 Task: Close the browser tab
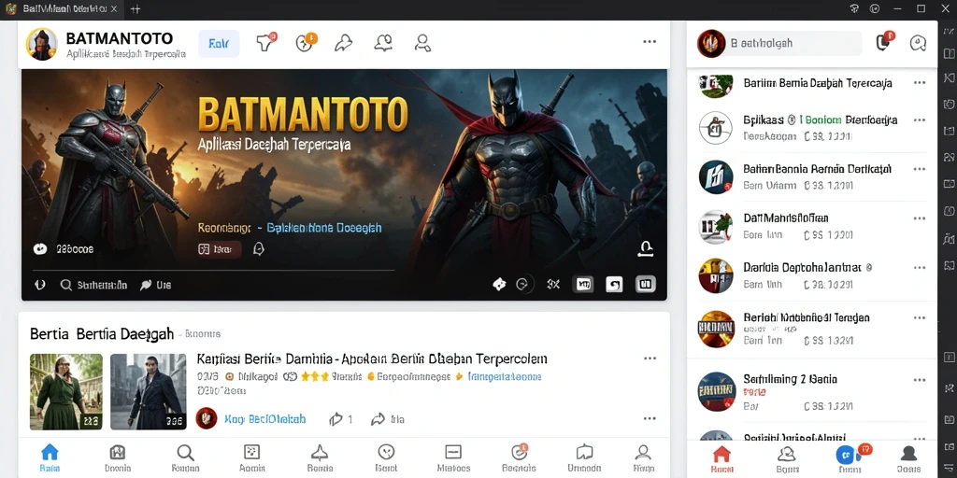[113, 9]
